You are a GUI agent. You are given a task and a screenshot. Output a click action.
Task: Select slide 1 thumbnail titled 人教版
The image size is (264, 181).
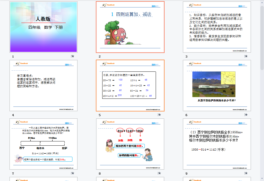coord(43,27)
